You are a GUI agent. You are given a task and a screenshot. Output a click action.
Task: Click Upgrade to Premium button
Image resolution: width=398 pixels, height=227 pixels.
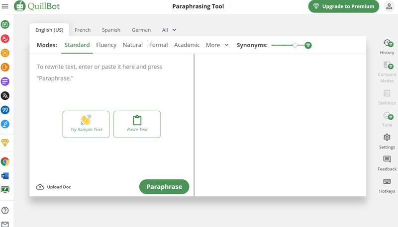(x=343, y=6)
